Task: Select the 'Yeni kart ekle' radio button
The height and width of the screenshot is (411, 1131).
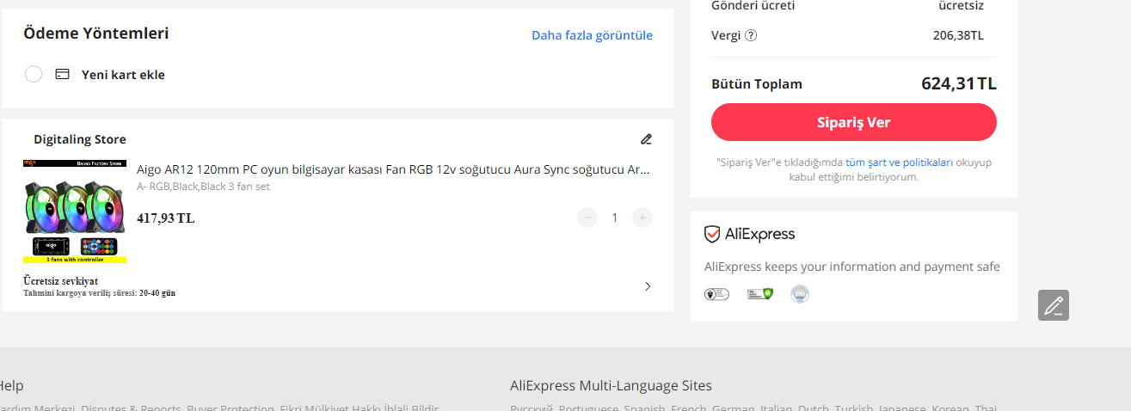Action: tap(34, 74)
